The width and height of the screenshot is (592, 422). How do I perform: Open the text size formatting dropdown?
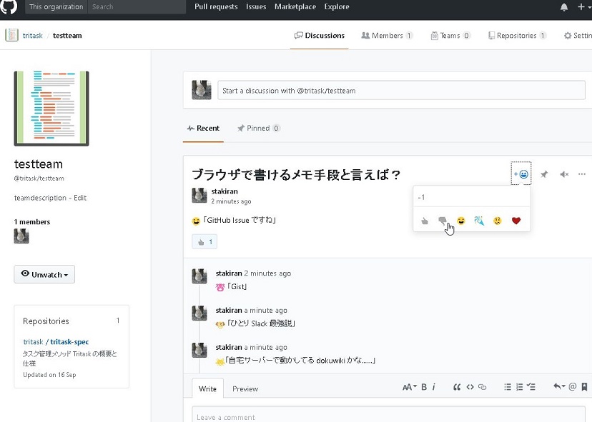408,387
